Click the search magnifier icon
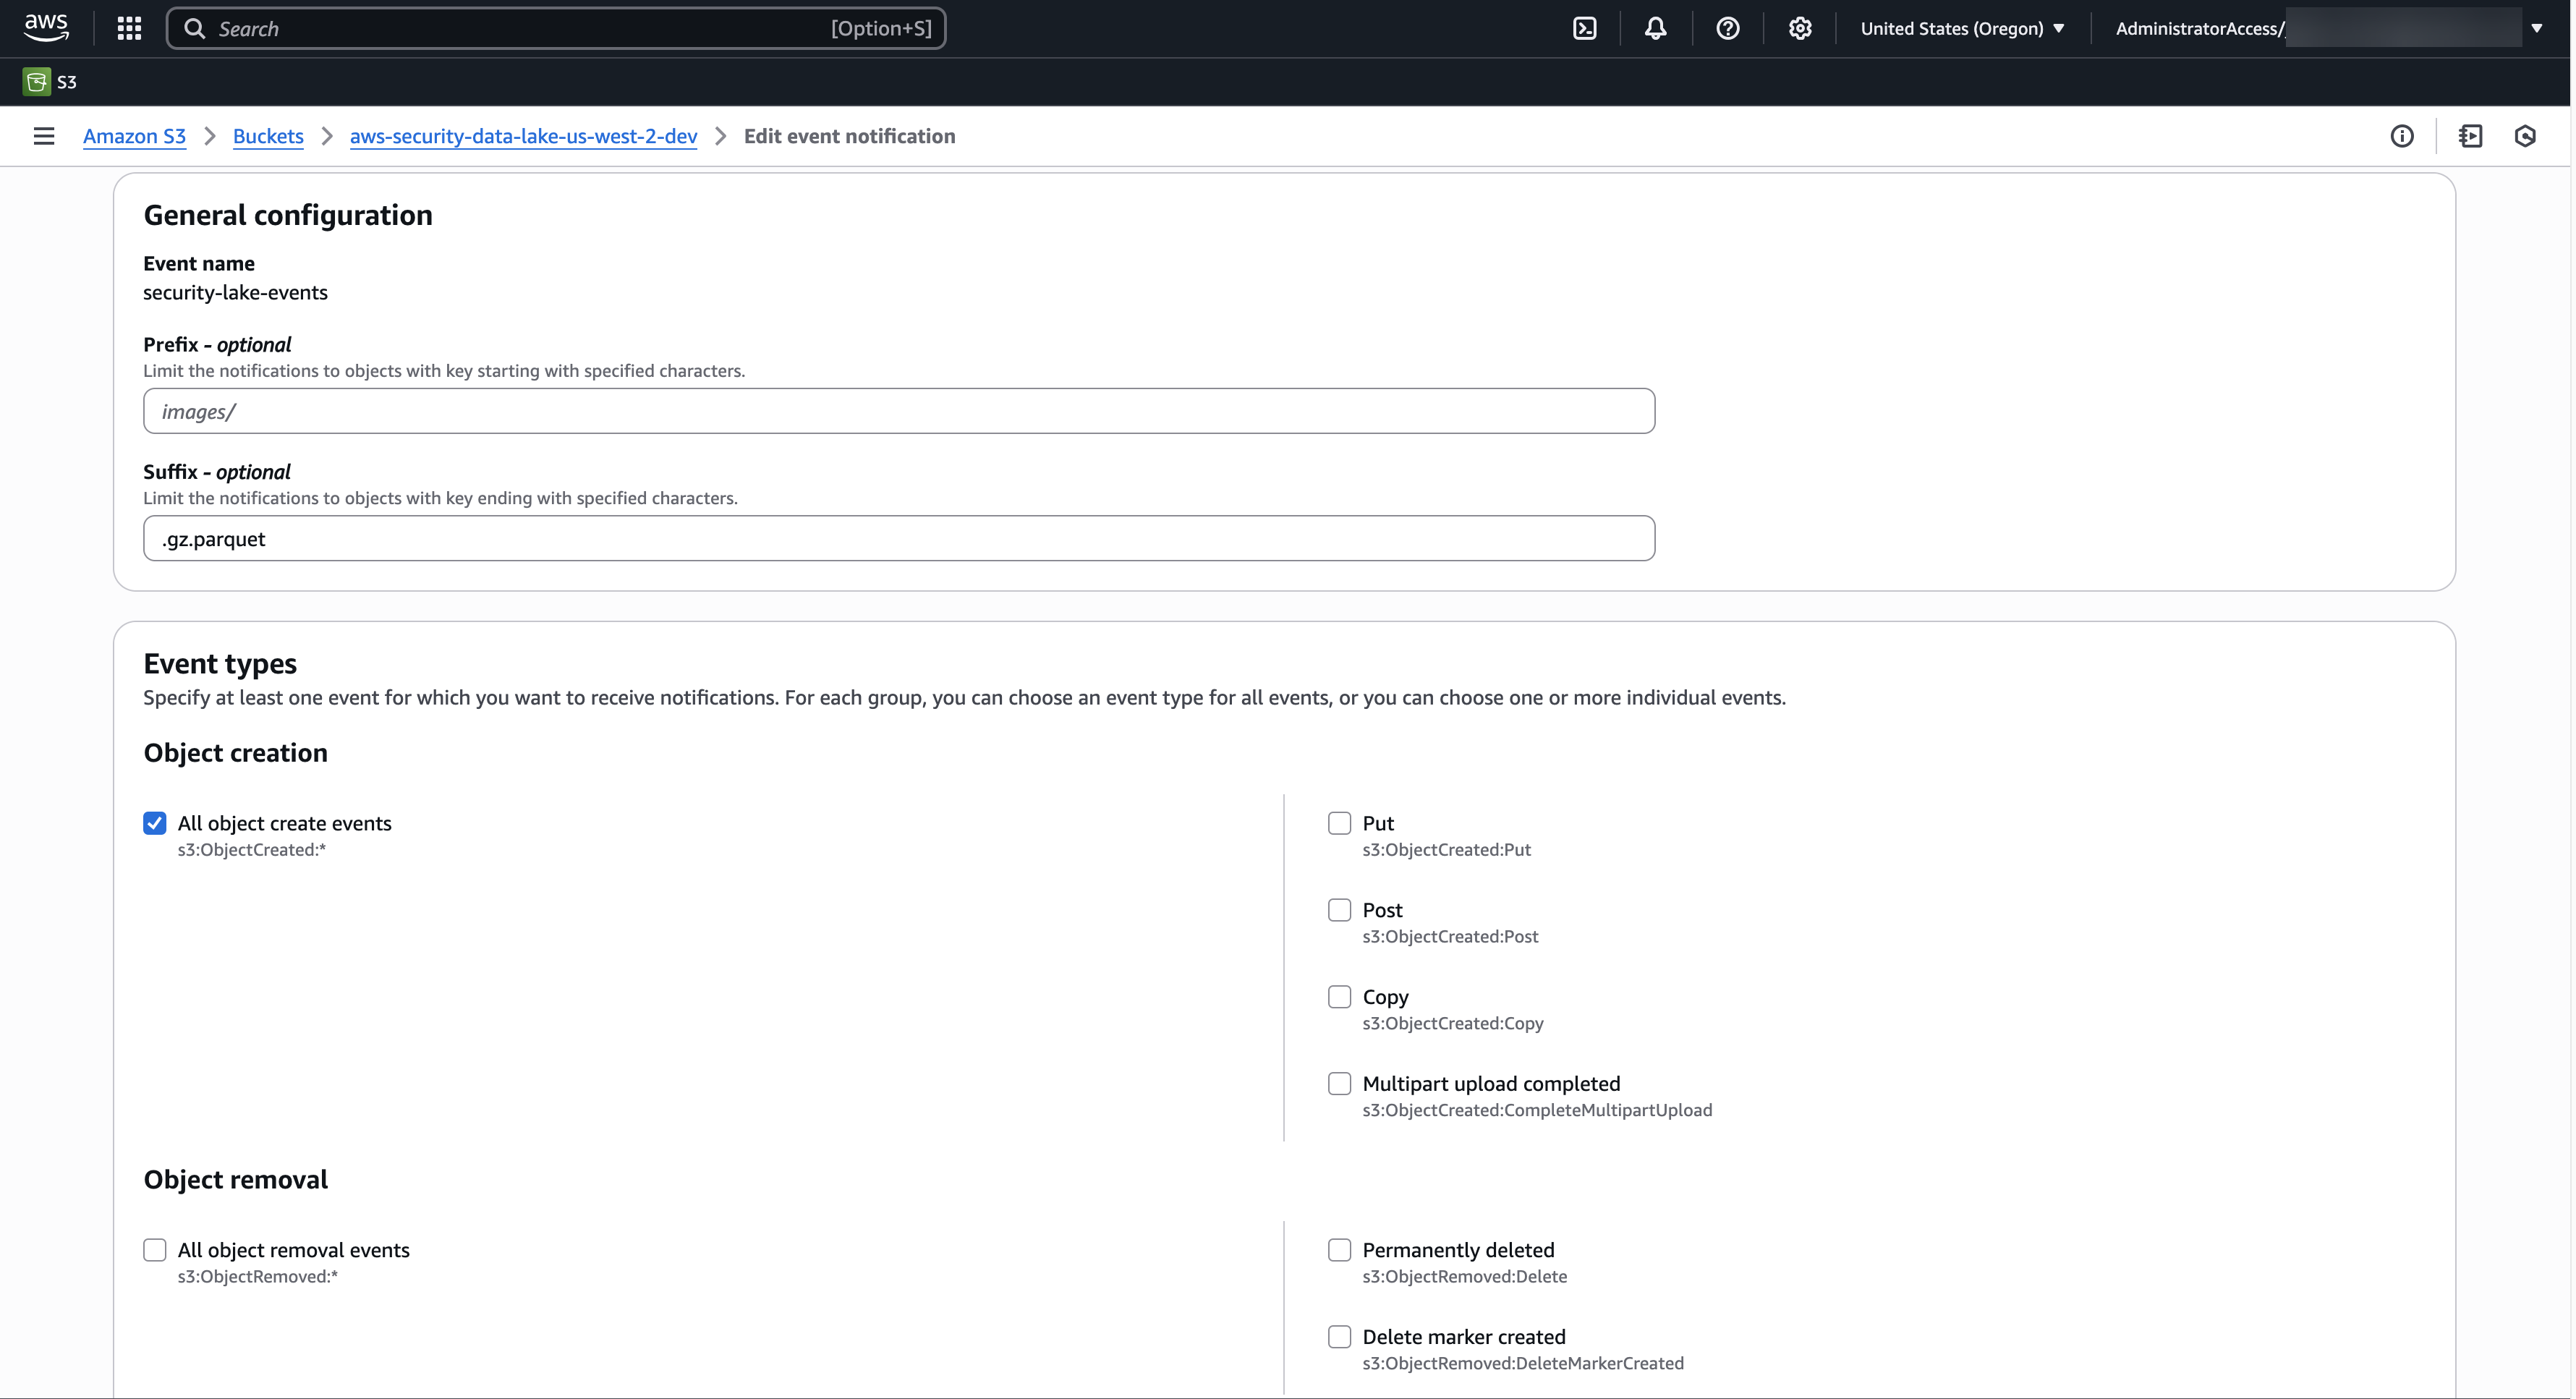The height and width of the screenshot is (1399, 2576). 195,28
